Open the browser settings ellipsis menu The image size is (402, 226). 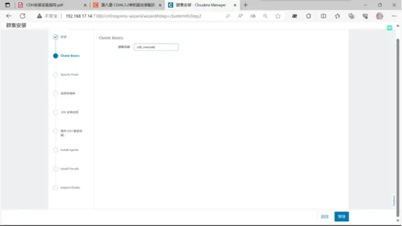(394, 16)
